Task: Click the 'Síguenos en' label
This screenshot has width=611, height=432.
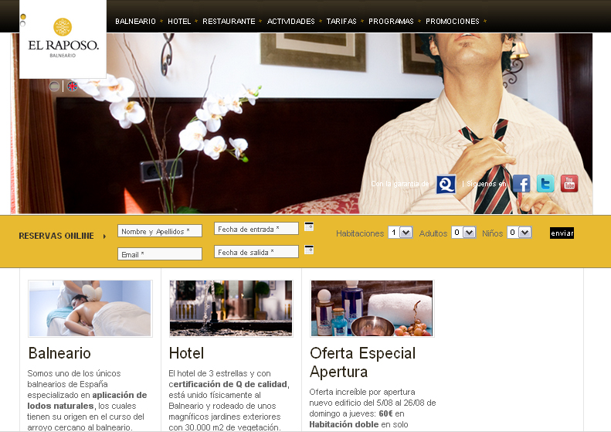Action: pos(487,184)
